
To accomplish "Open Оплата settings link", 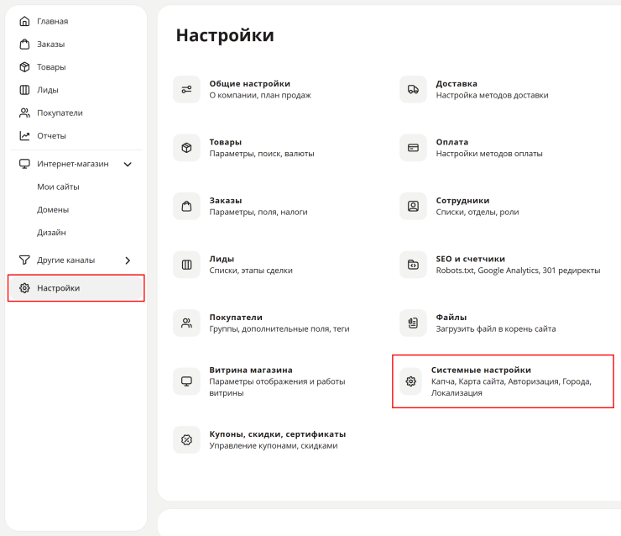I will [x=452, y=142].
